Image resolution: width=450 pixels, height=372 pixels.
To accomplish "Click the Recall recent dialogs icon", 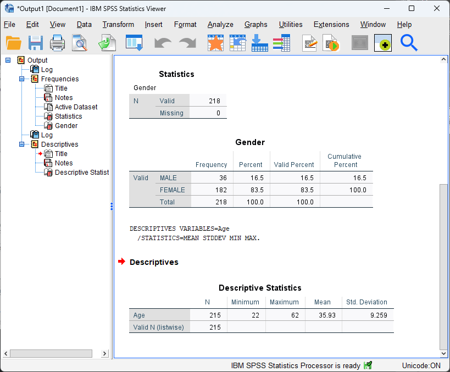I will (x=134, y=43).
